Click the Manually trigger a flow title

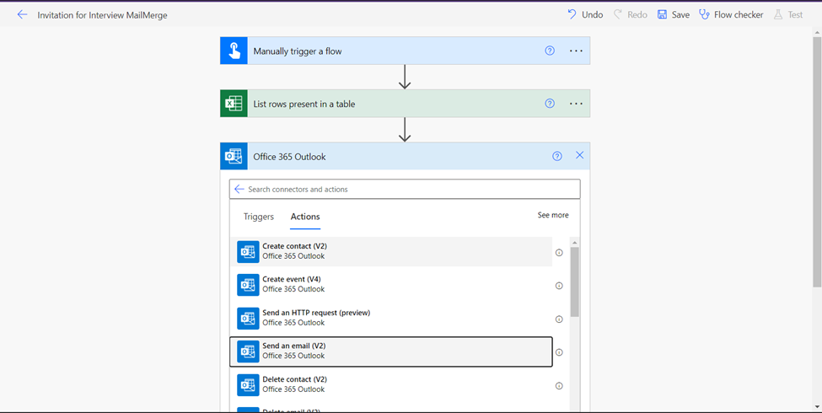[x=298, y=51]
